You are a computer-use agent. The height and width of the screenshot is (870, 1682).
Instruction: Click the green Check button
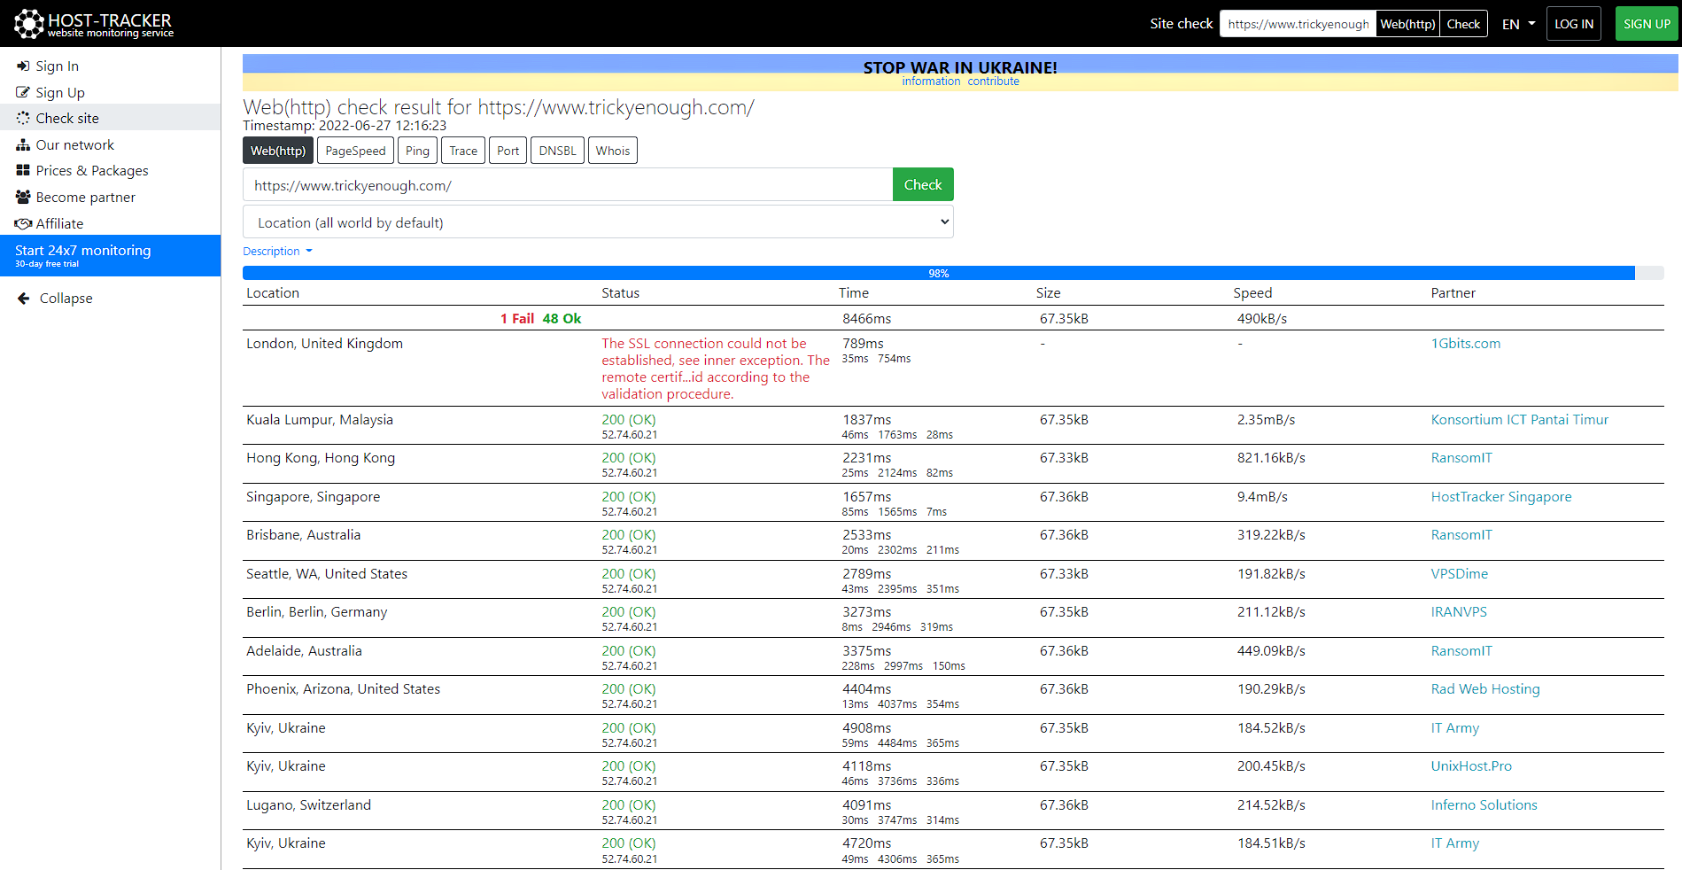[x=923, y=184]
